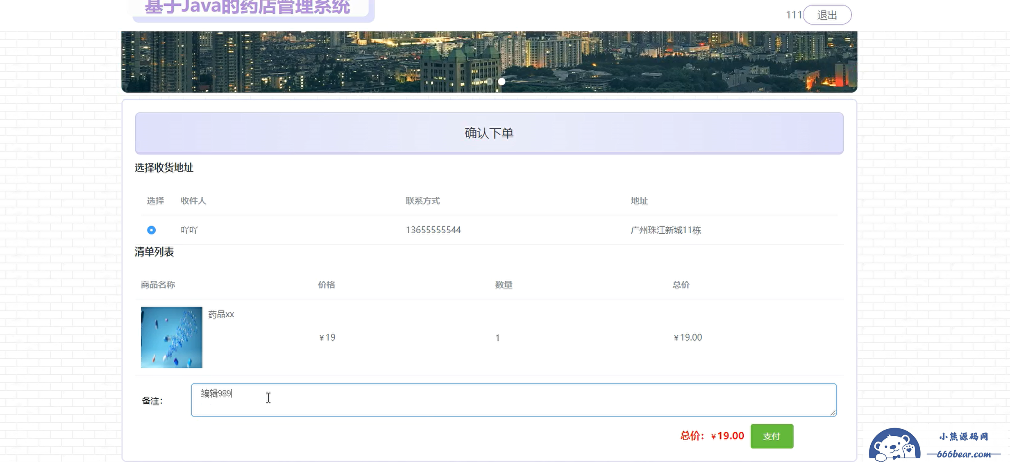Click the 退出 logout button

pos(827,15)
